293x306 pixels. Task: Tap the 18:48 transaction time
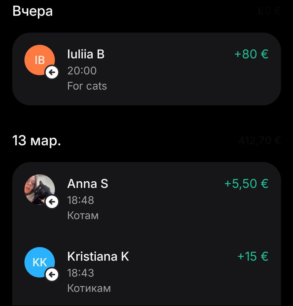tap(81, 200)
